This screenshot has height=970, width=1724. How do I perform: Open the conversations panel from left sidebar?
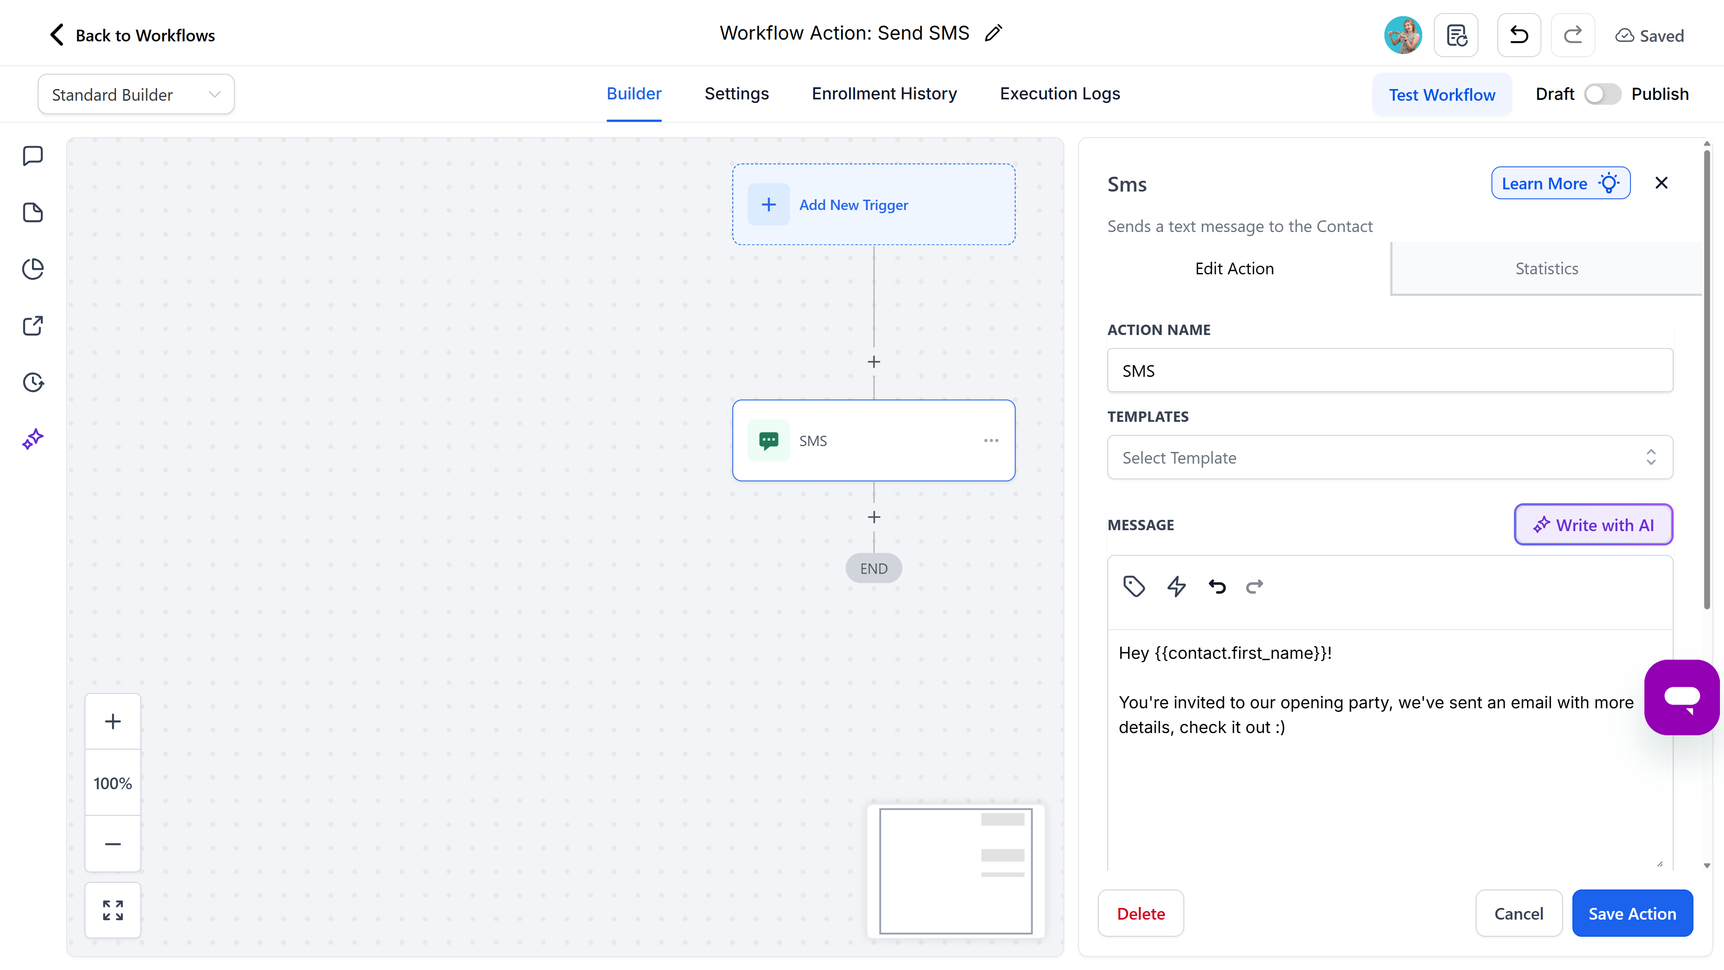(x=33, y=155)
